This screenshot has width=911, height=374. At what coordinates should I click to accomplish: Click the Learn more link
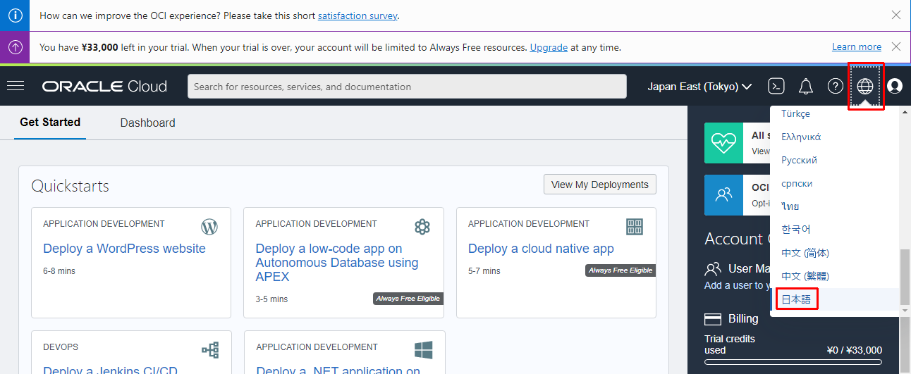[857, 47]
